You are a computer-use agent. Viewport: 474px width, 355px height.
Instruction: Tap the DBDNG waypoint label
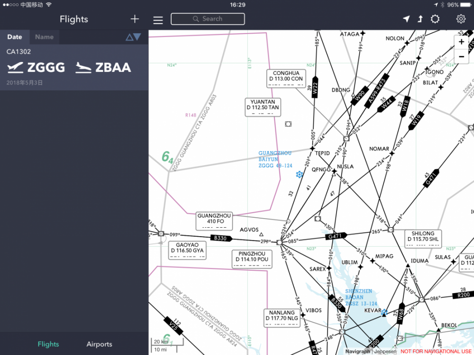pos(341,90)
